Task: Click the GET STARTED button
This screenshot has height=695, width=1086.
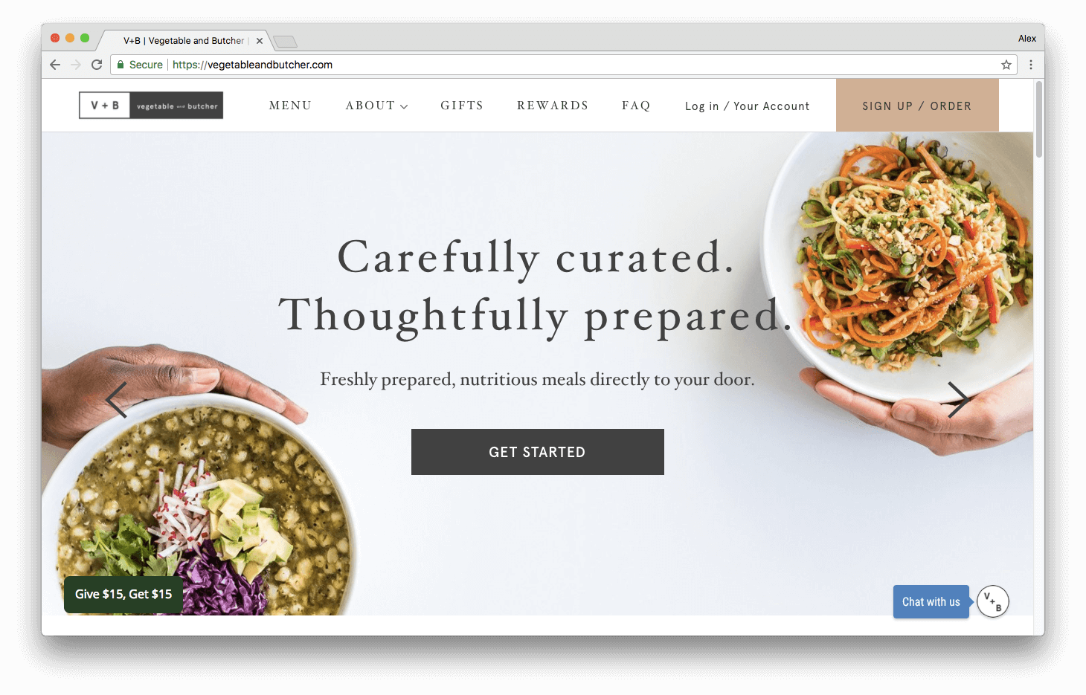Action: click(538, 452)
